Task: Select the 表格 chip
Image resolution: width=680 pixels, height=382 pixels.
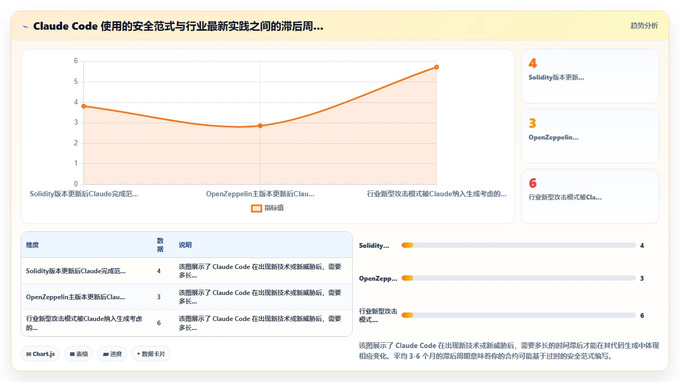Action: coord(79,354)
